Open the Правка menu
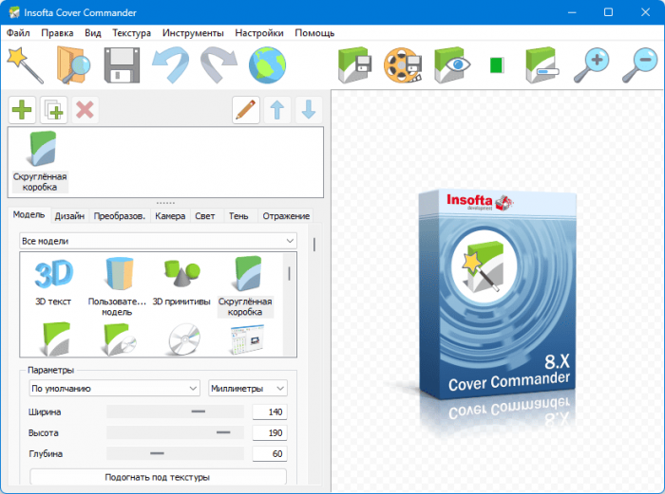This screenshot has width=665, height=494. click(x=57, y=33)
